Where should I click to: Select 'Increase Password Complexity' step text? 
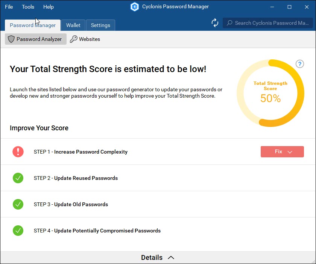[x=91, y=152]
